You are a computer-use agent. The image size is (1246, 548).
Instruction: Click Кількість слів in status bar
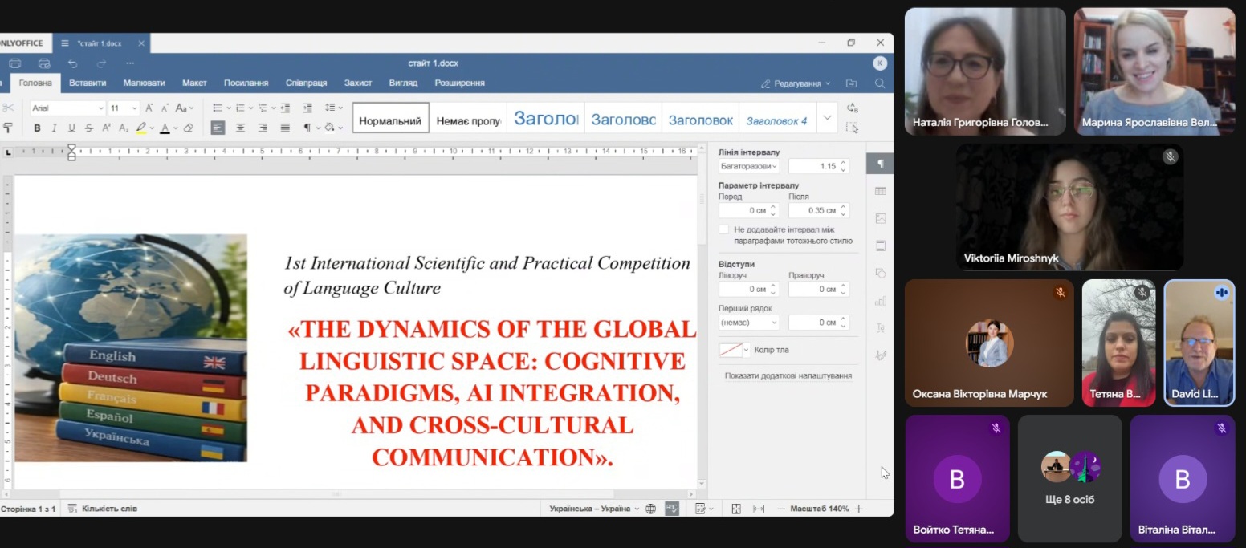point(103,509)
